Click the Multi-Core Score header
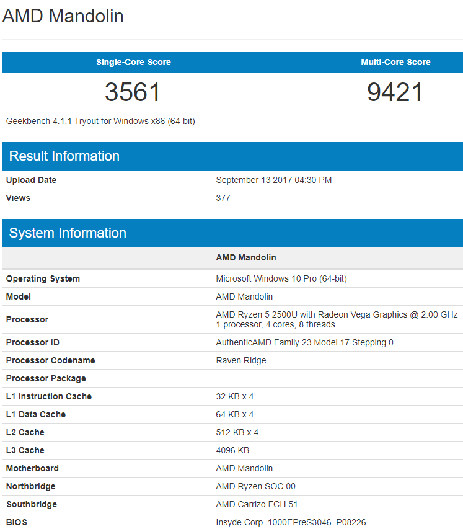Viewport: 463px width, 529px height. point(395,62)
